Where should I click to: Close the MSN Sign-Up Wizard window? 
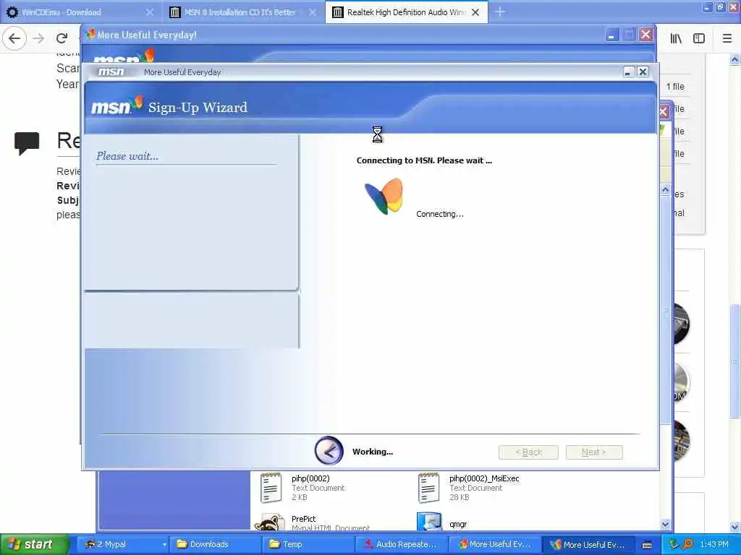pyautogui.click(x=643, y=72)
